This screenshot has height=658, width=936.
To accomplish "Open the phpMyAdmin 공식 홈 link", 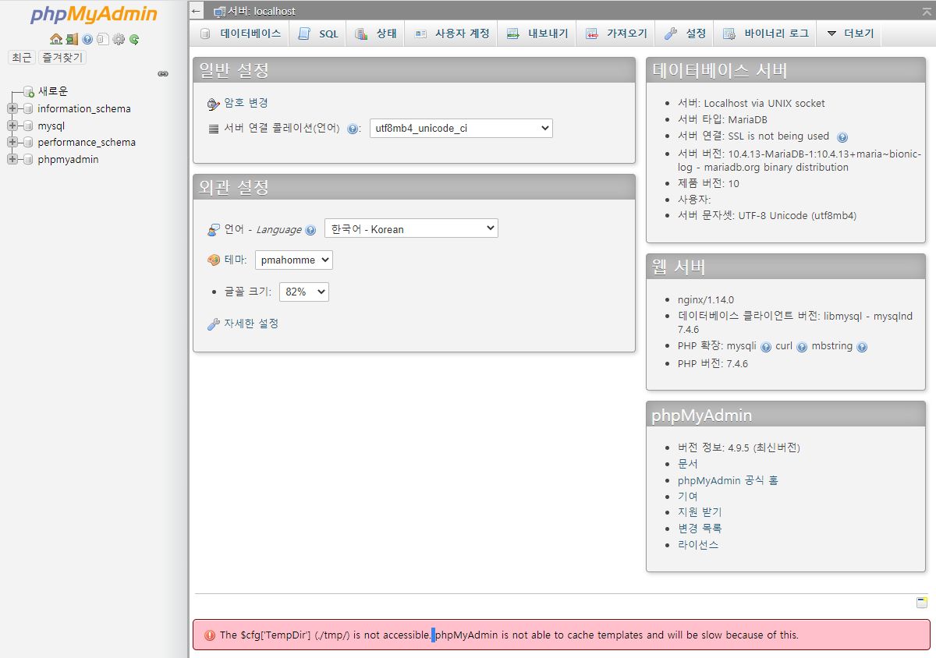I will 728,480.
